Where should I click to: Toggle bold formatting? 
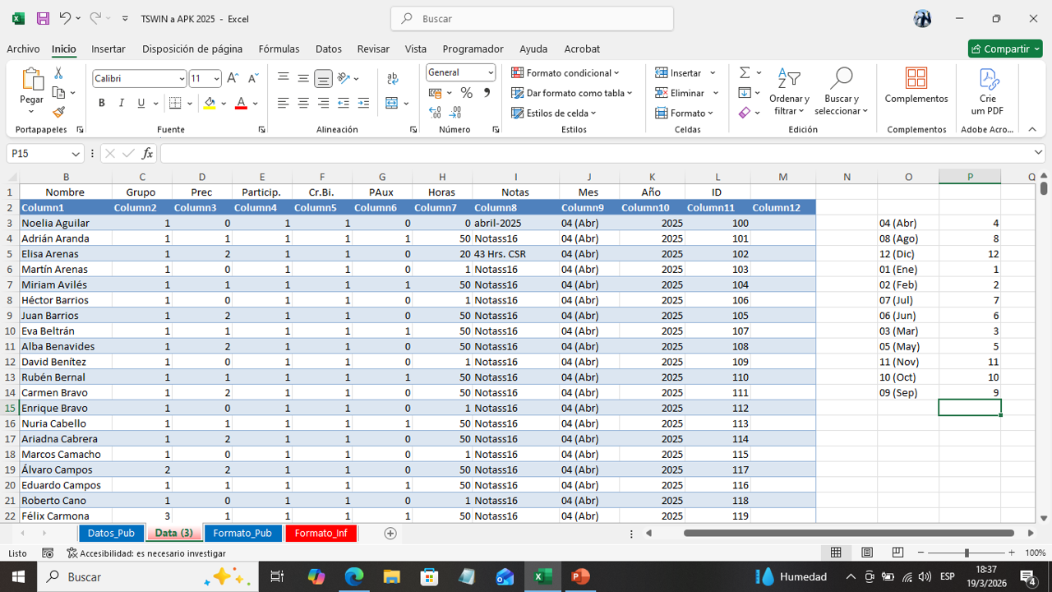point(102,103)
